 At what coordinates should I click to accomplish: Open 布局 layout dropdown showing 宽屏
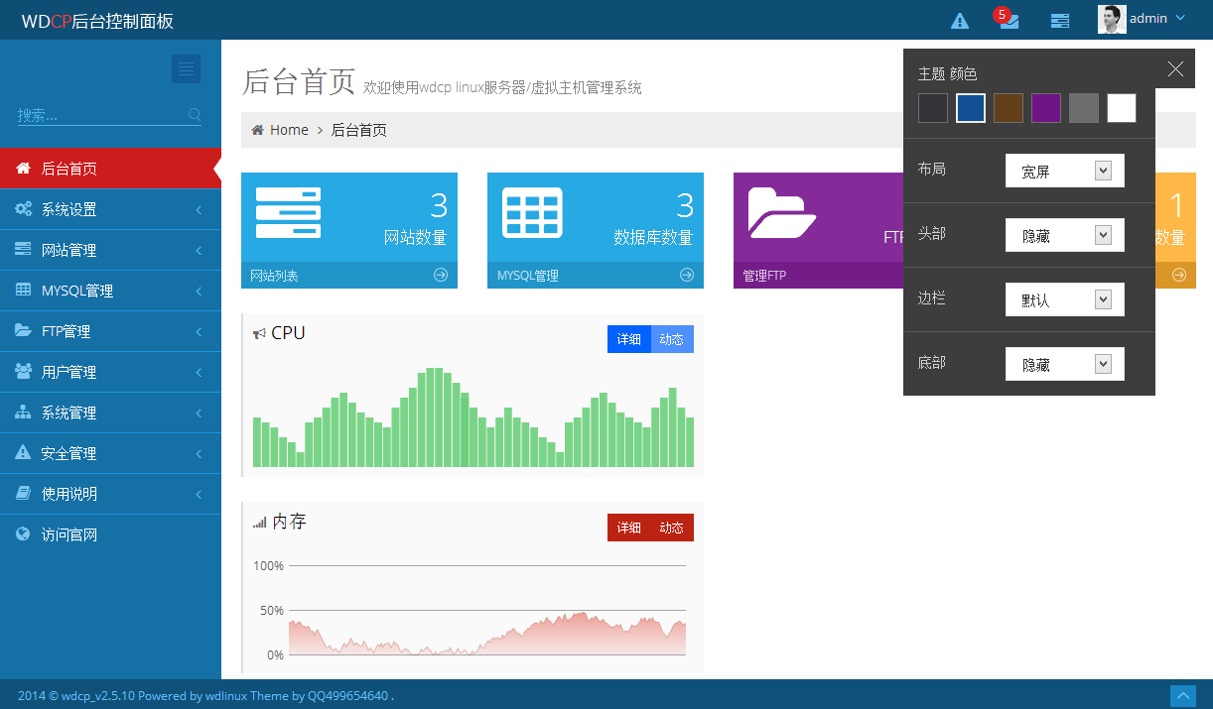click(x=1065, y=171)
